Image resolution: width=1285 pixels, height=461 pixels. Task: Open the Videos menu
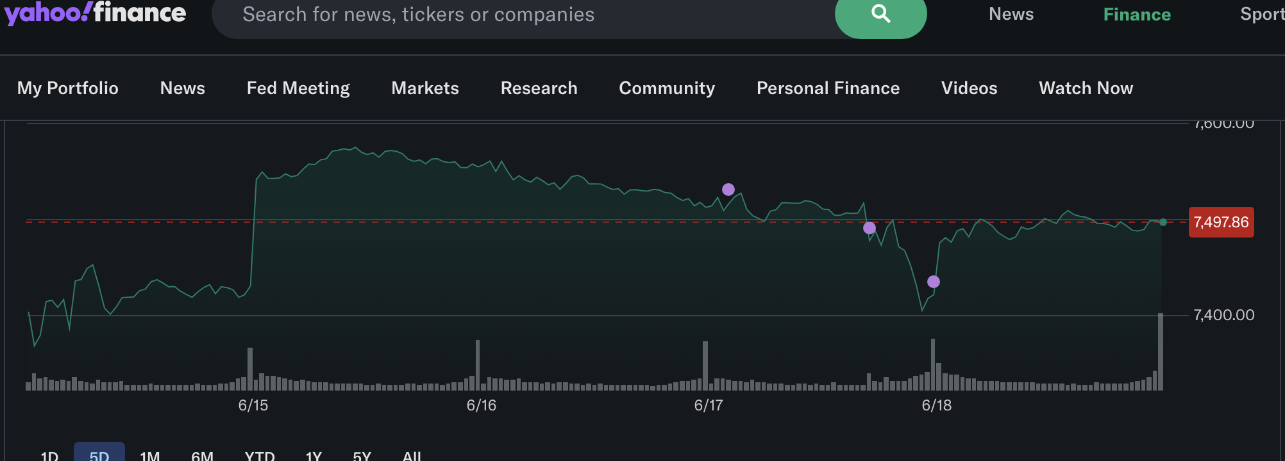pos(969,88)
